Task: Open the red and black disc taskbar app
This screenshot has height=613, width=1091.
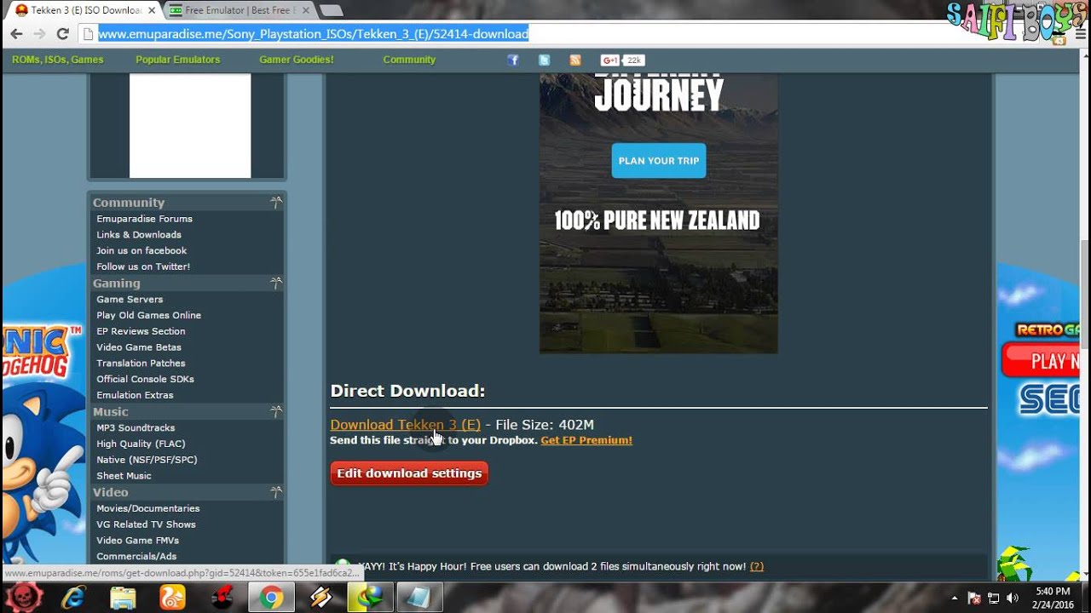Action: [222, 598]
